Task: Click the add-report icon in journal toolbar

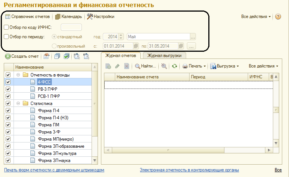Action: tap(108, 66)
